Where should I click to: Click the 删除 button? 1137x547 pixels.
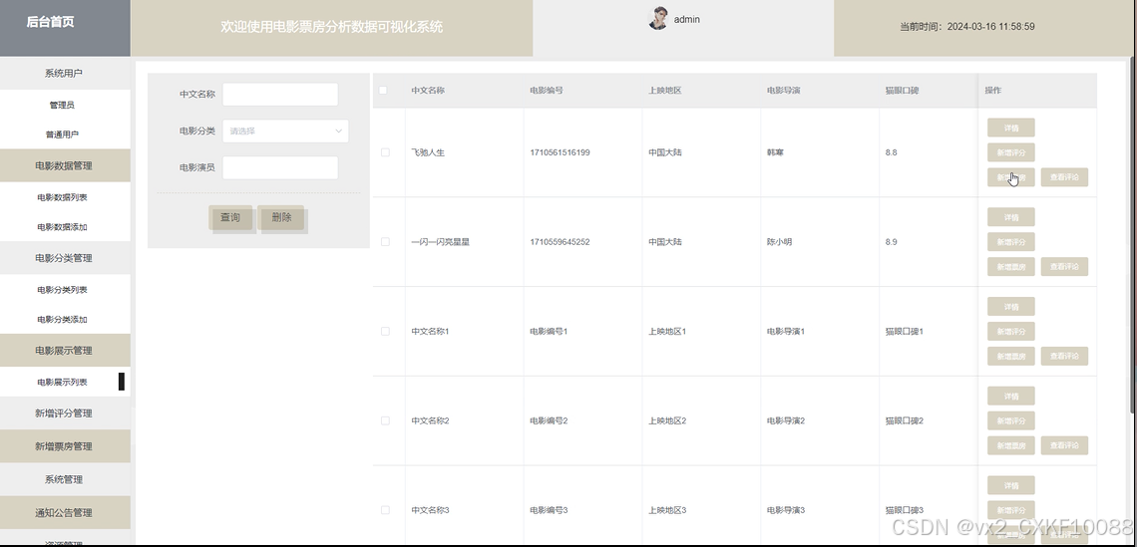tap(281, 217)
